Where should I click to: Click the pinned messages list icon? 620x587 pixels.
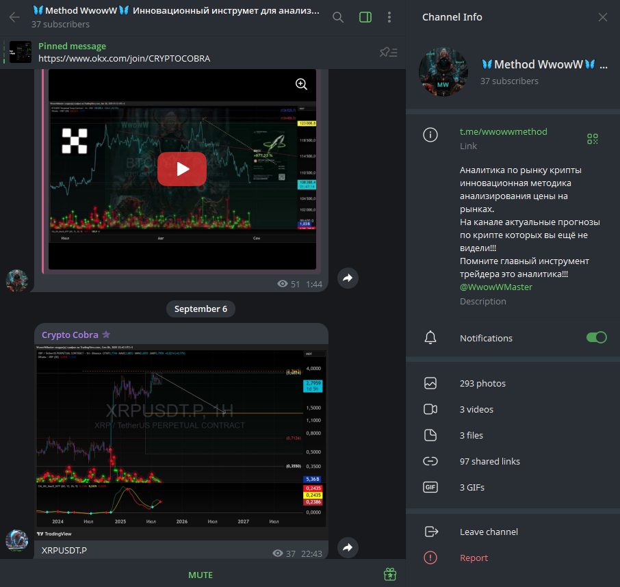388,53
